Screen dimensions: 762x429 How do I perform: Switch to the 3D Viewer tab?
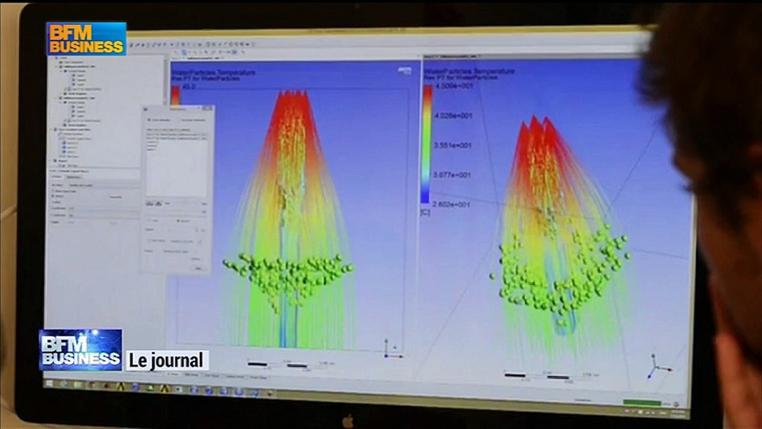coord(173,374)
